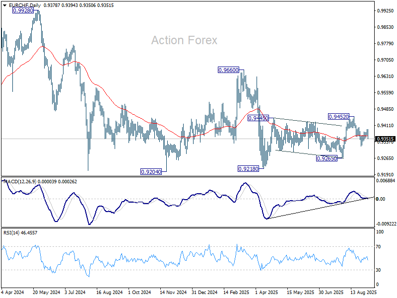Screen dimensions: 397x298
Task: Select the 0.96600 peak price label
Action: 228,70
